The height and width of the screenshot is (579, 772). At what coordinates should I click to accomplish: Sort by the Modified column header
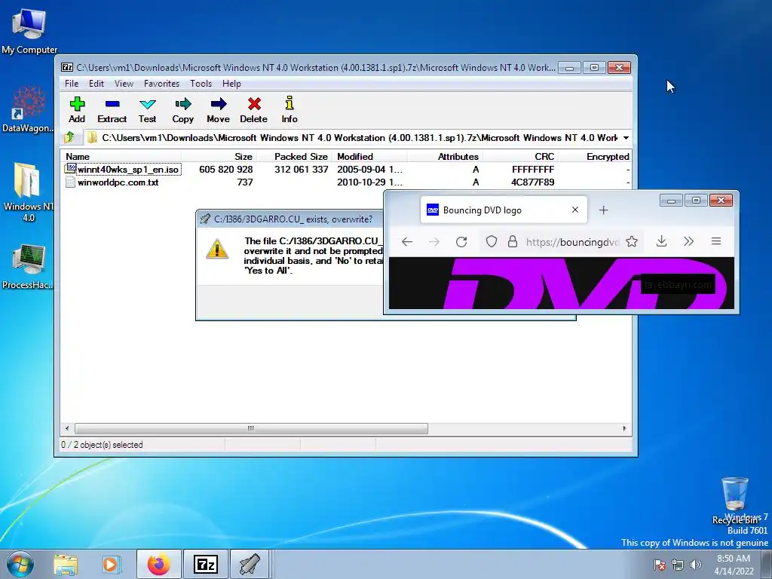click(x=370, y=157)
